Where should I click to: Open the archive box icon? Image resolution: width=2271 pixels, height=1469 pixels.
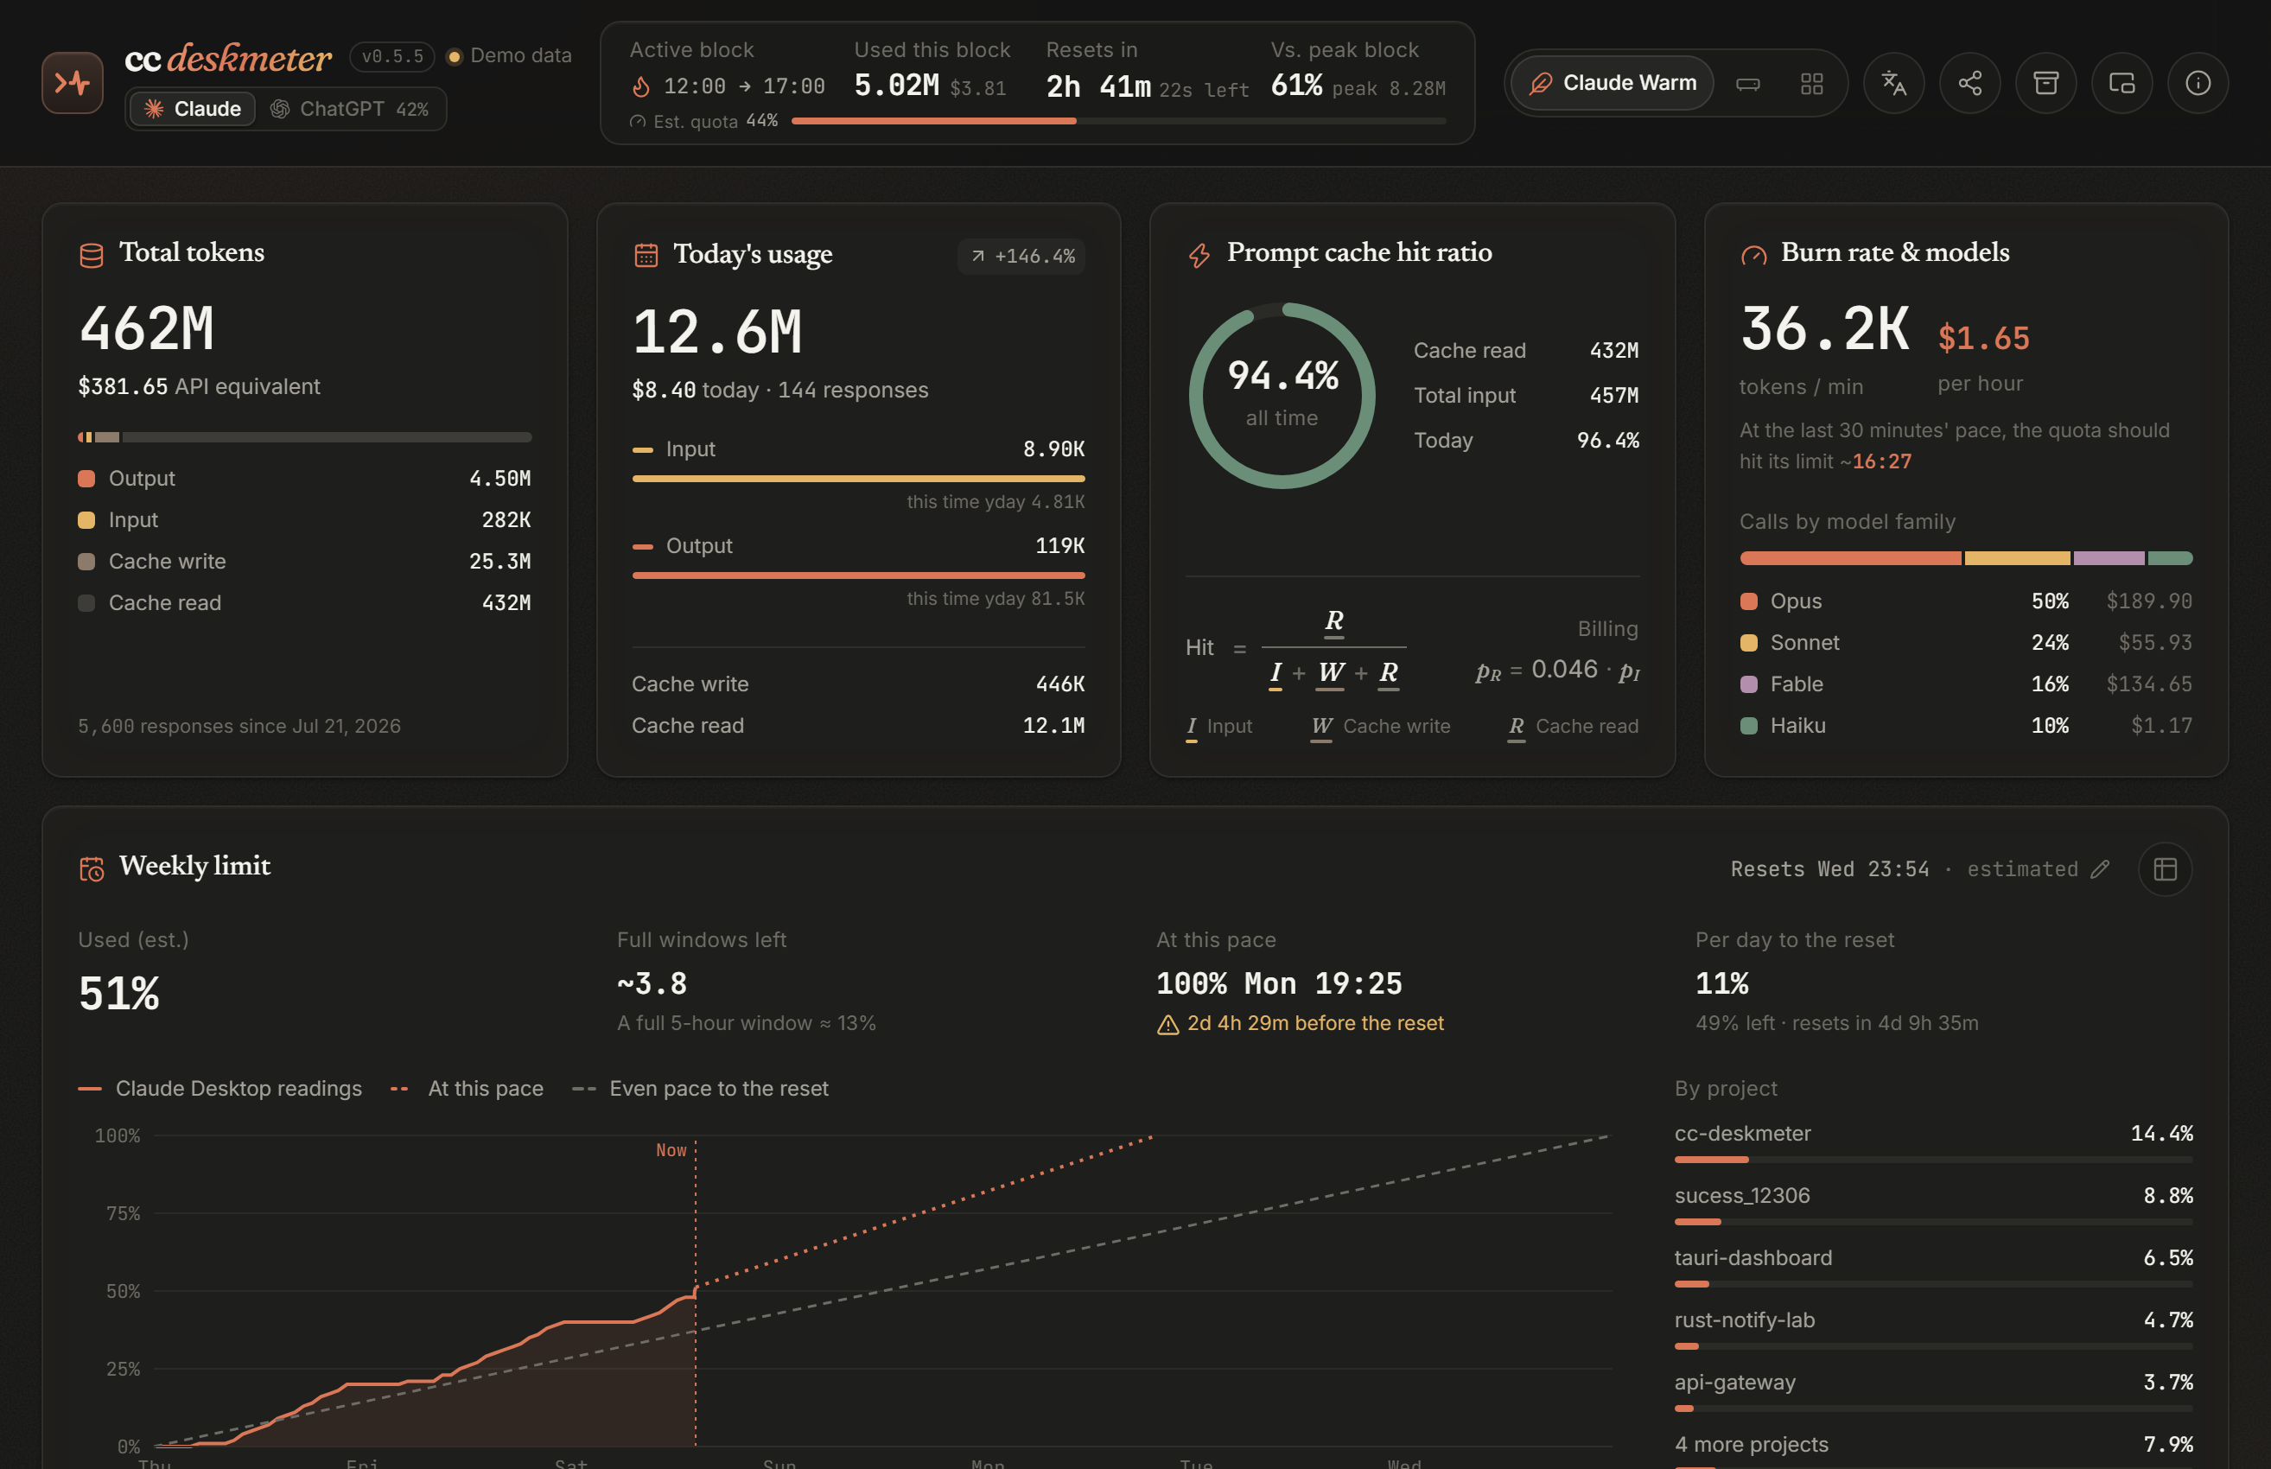2046,83
